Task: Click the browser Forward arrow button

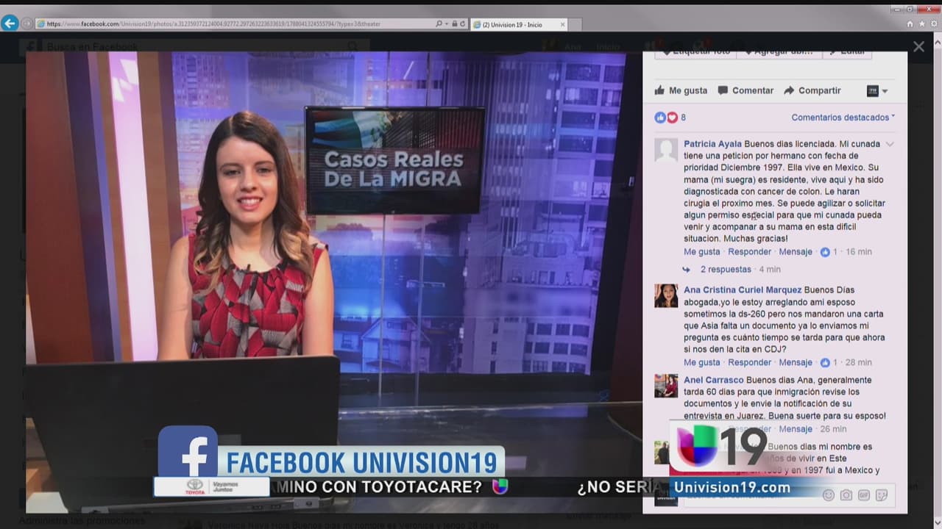Action: (27, 24)
